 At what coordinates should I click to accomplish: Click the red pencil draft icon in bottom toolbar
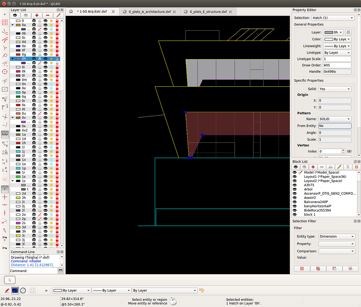(7, 290)
